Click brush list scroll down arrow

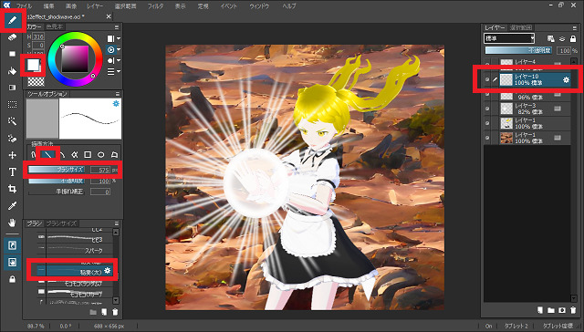click(x=116, y=300)
